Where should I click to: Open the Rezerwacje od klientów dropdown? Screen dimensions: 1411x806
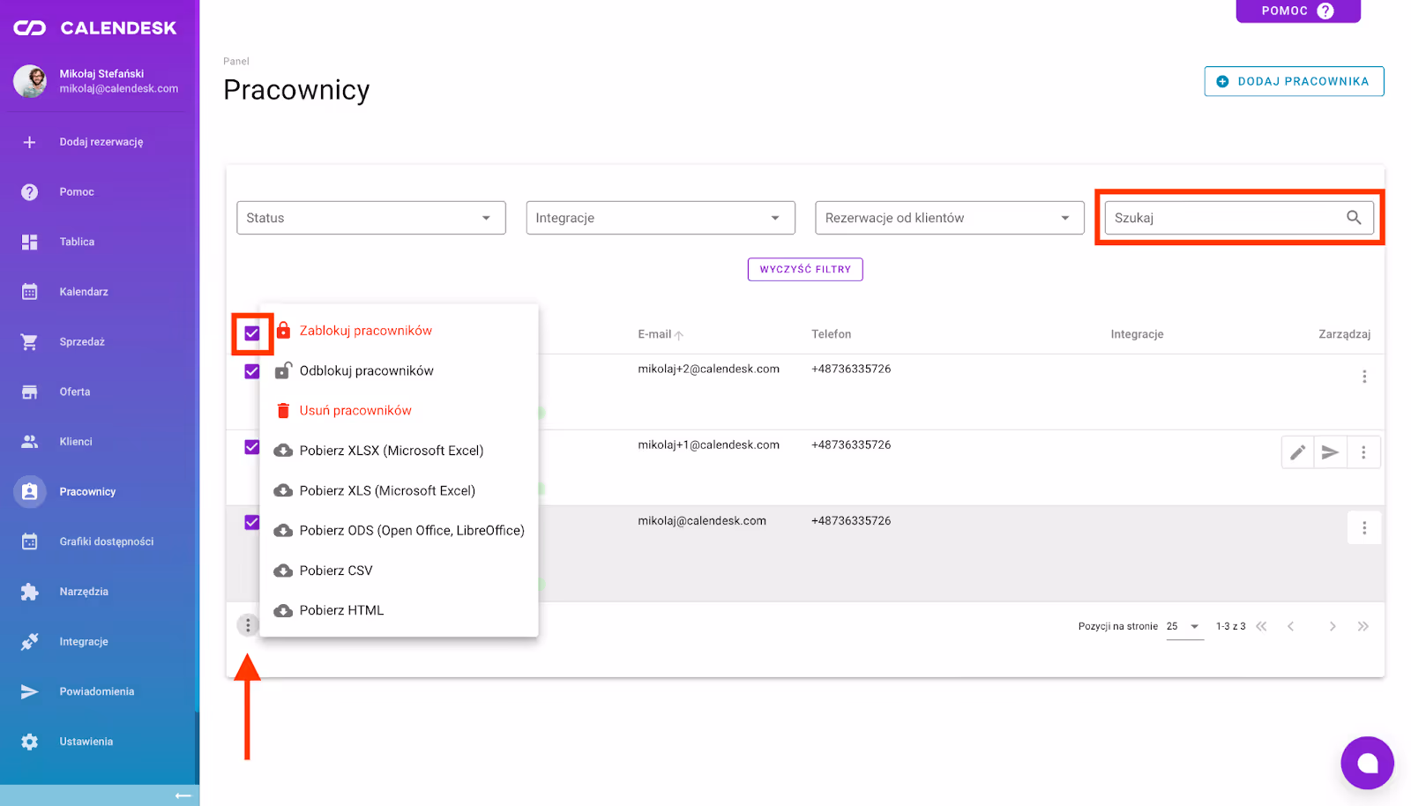click(x=949, y=218)
